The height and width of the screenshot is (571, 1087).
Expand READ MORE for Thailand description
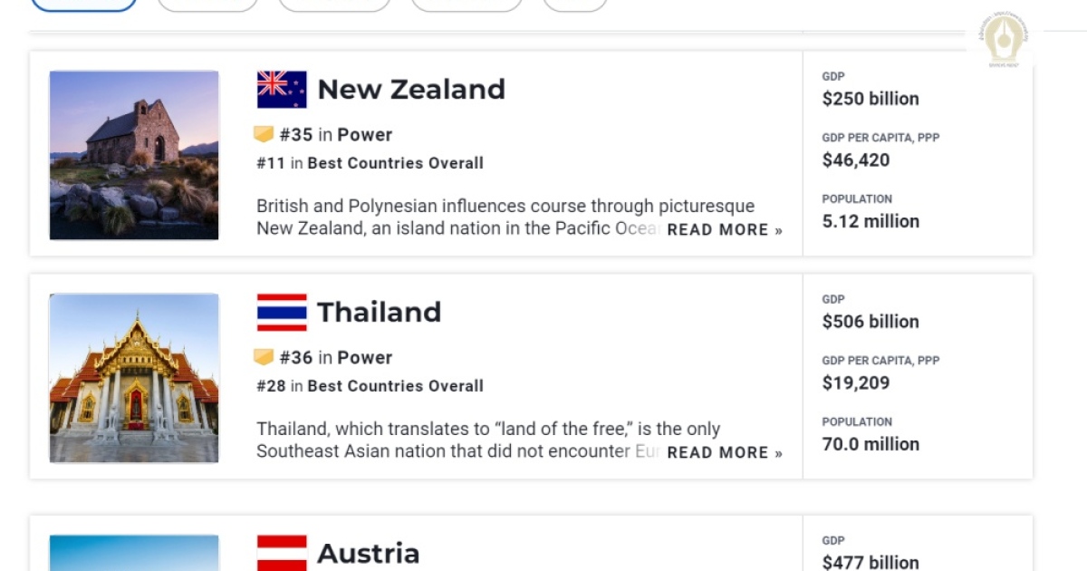click(x=725, y=453)
